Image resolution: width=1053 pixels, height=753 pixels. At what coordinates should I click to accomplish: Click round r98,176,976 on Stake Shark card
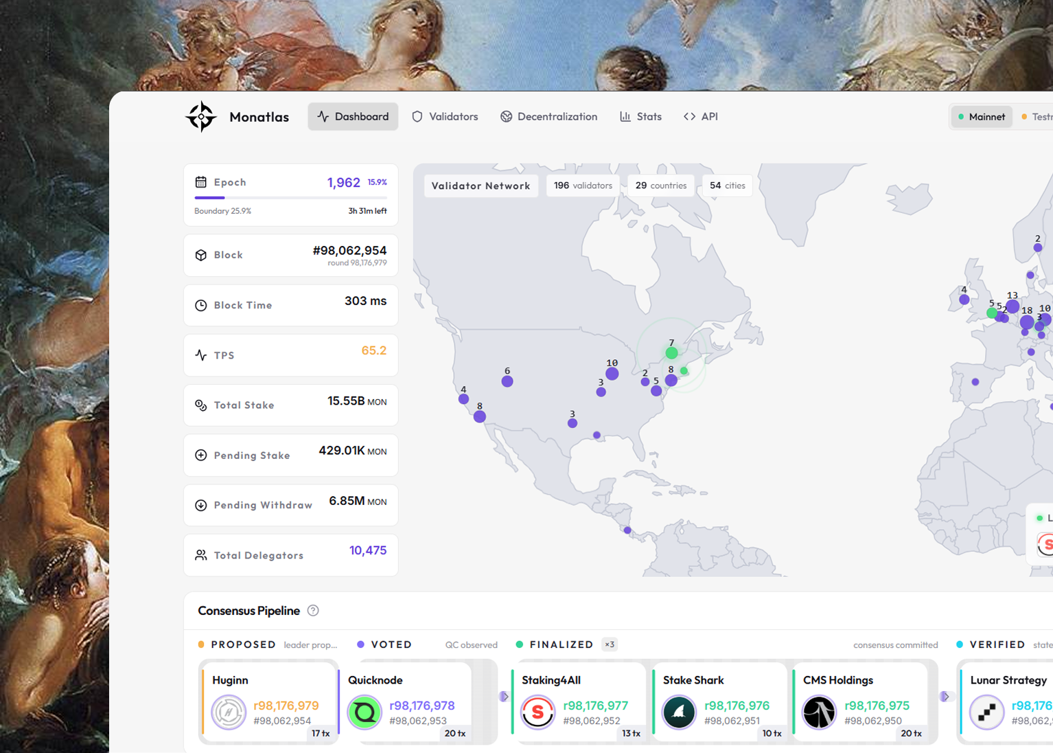(737, 706)
